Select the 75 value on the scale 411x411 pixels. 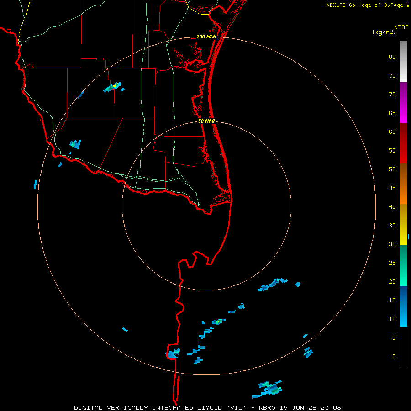coord(392,75)
